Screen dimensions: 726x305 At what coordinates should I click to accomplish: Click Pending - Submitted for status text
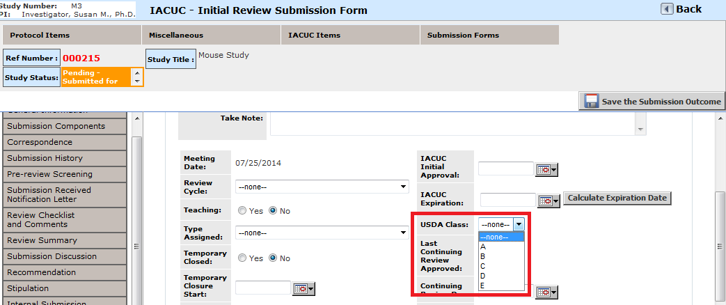pos(90,77)
